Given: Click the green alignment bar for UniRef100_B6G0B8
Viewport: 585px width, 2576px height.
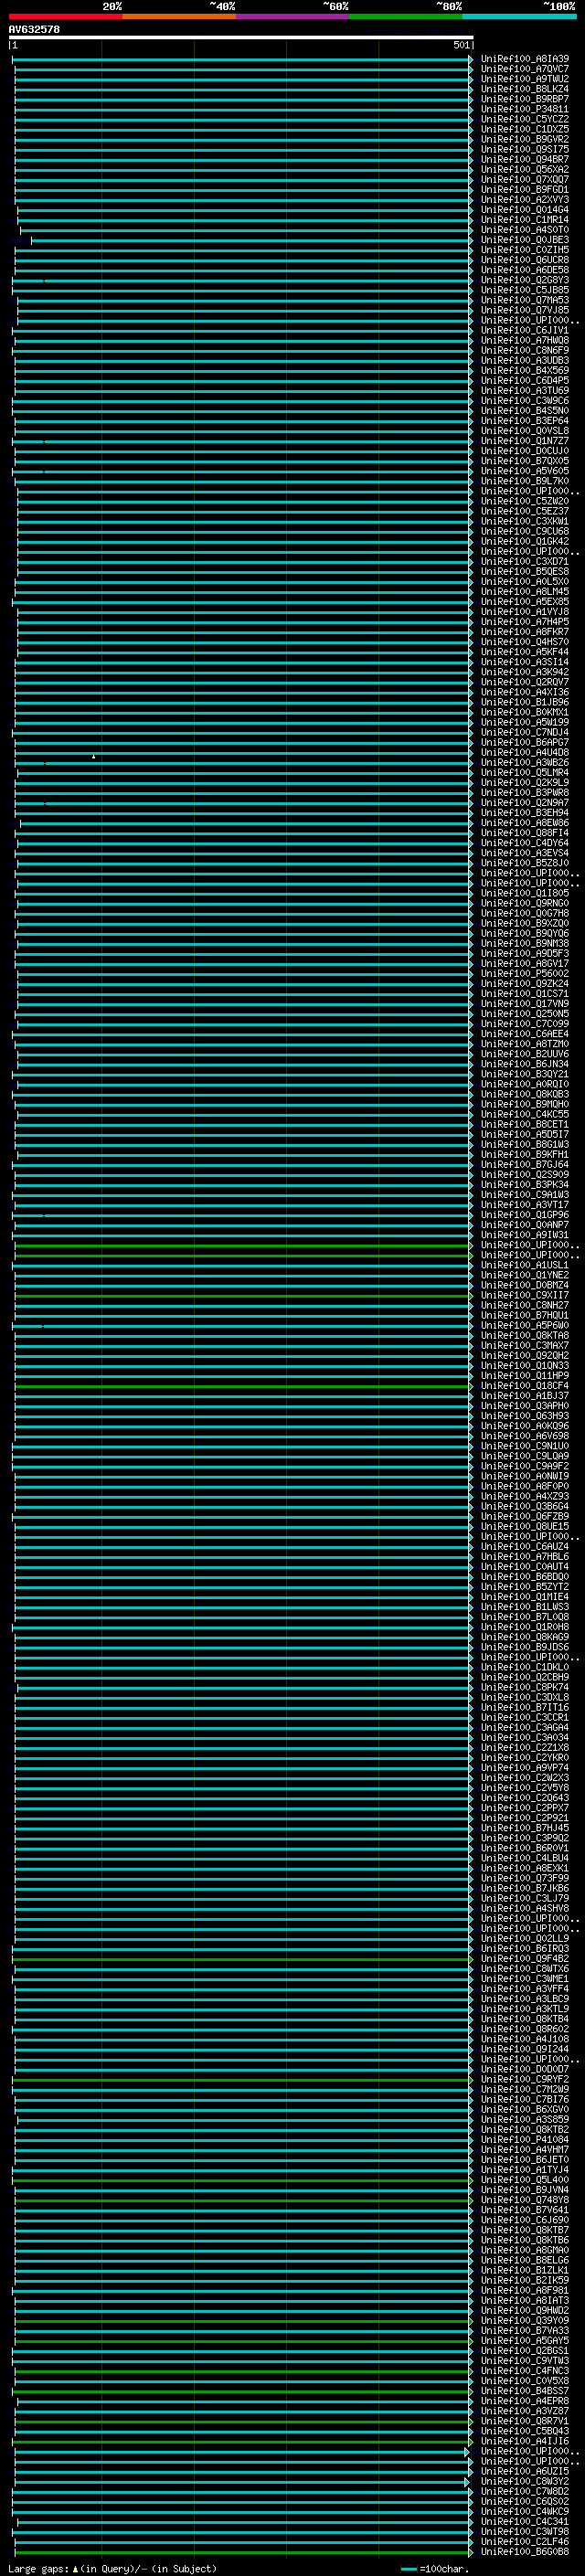Looking at the screenshot, I should point(242,2552).
